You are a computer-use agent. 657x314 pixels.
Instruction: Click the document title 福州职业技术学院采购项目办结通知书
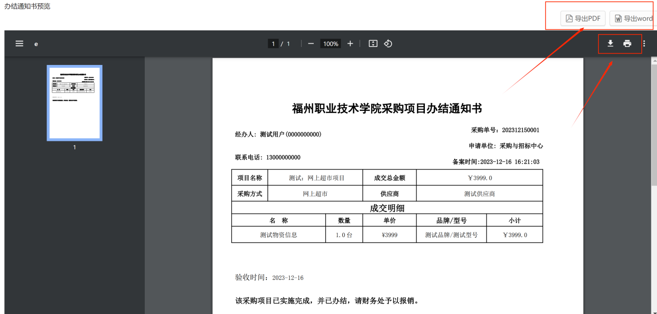click(x=387, y=109)
